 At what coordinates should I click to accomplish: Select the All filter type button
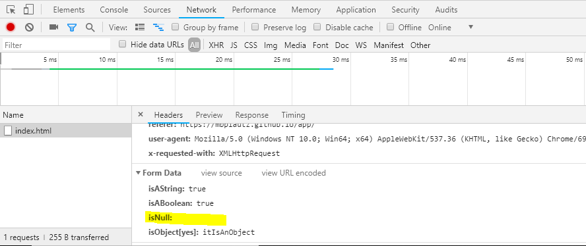click(194, 45)
